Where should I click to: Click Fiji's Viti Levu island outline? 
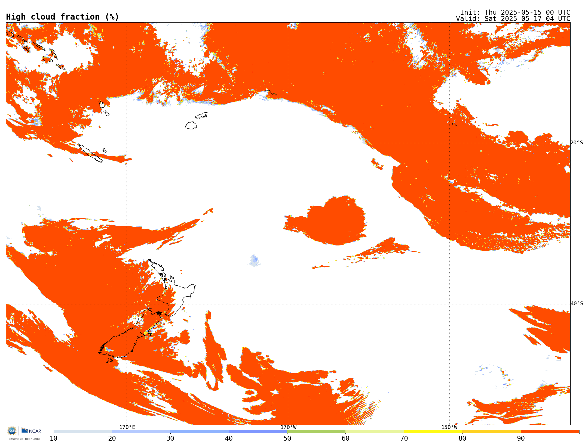coord(191,126)
